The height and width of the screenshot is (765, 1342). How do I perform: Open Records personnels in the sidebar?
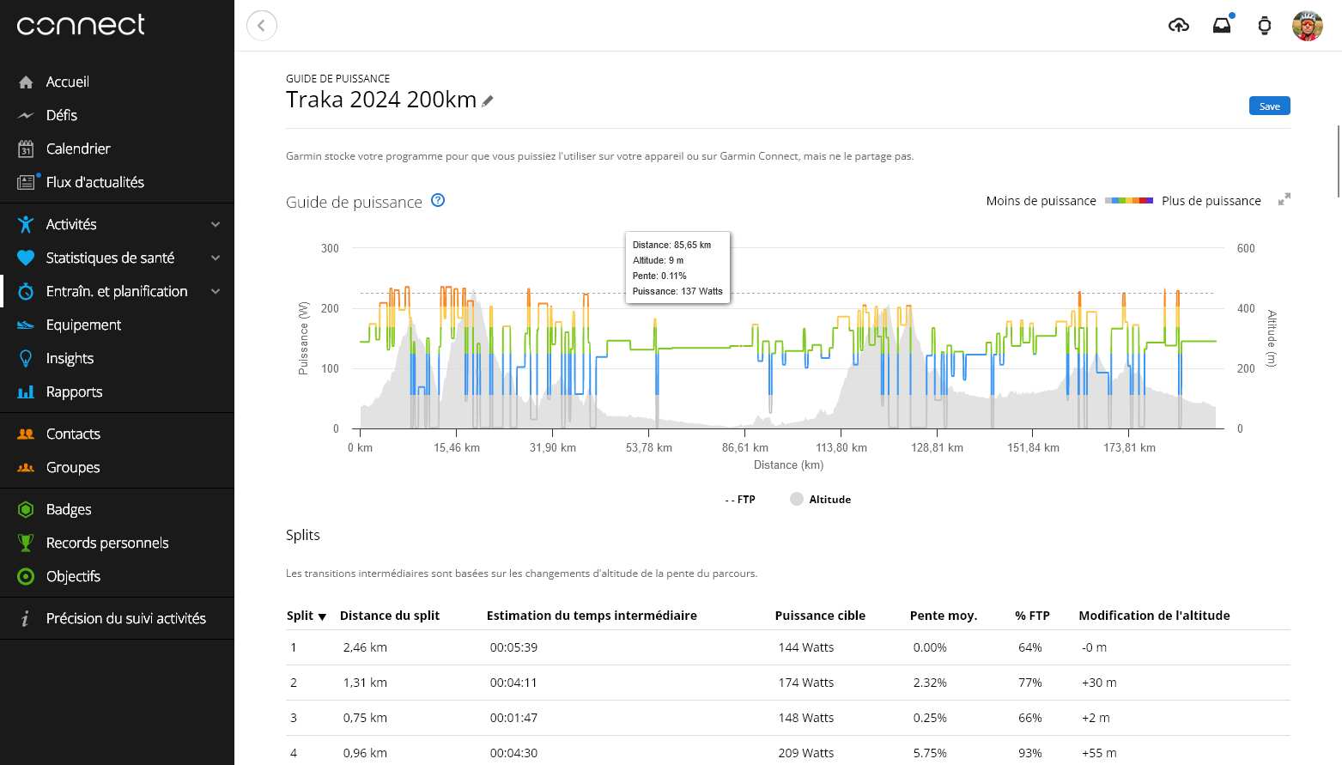coord(107,543)
